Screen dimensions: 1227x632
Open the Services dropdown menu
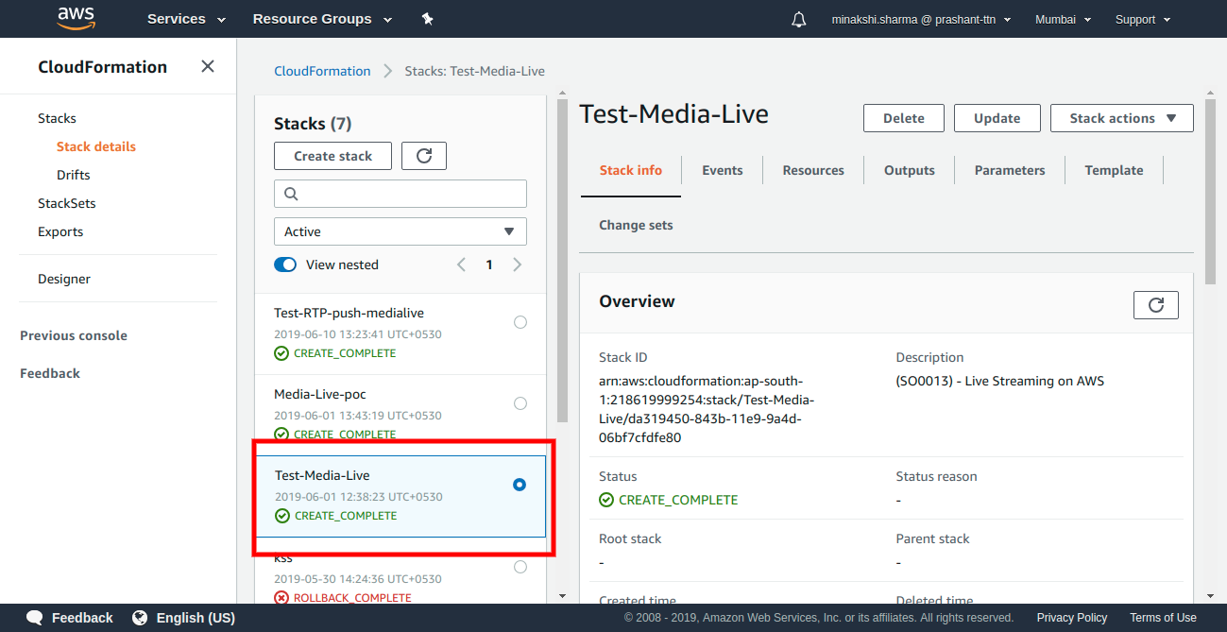coord(186,19)
